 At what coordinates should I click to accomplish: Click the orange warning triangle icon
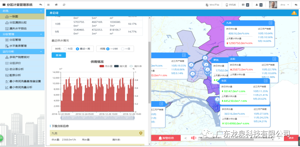294,13
